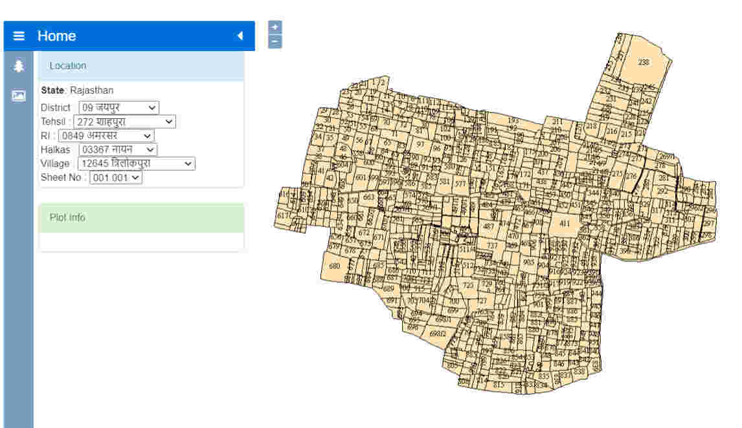Select plot 835 on the map
The width and height of the screenshot is (742, 428).
[544, 376]
